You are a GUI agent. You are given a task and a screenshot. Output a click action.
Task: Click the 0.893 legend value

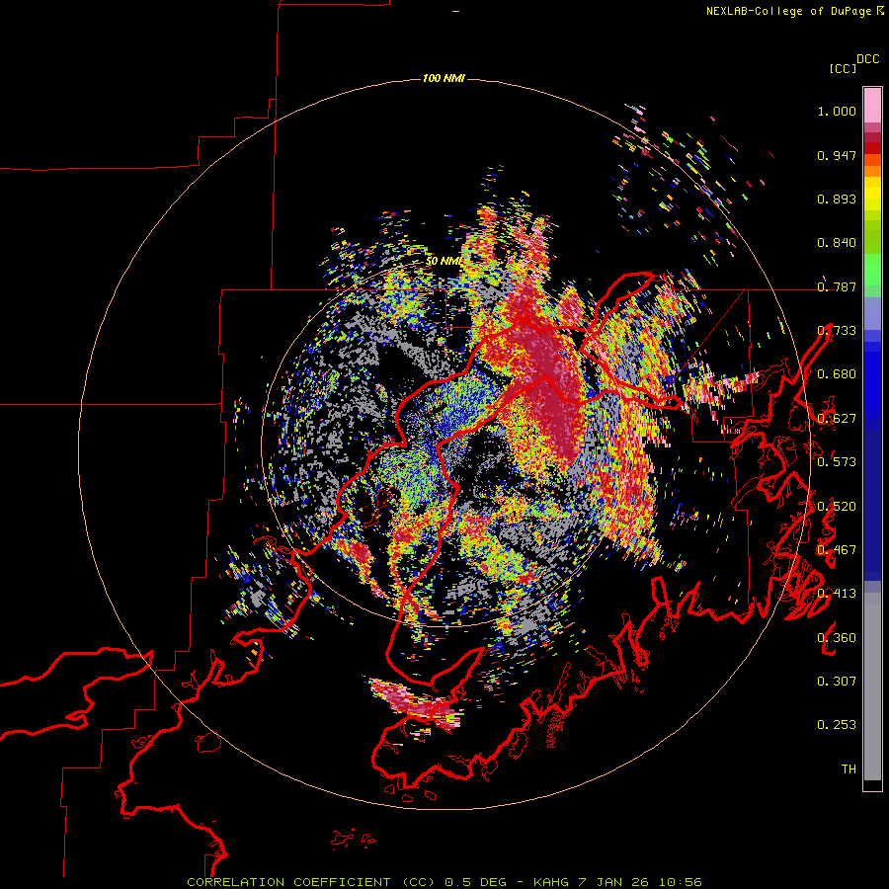coord(837,199)
